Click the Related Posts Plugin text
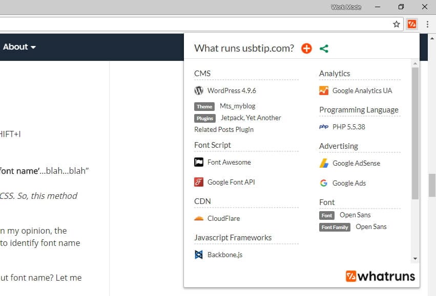The height and width of the screenshot is (296, 436). [x=224, y=129]
